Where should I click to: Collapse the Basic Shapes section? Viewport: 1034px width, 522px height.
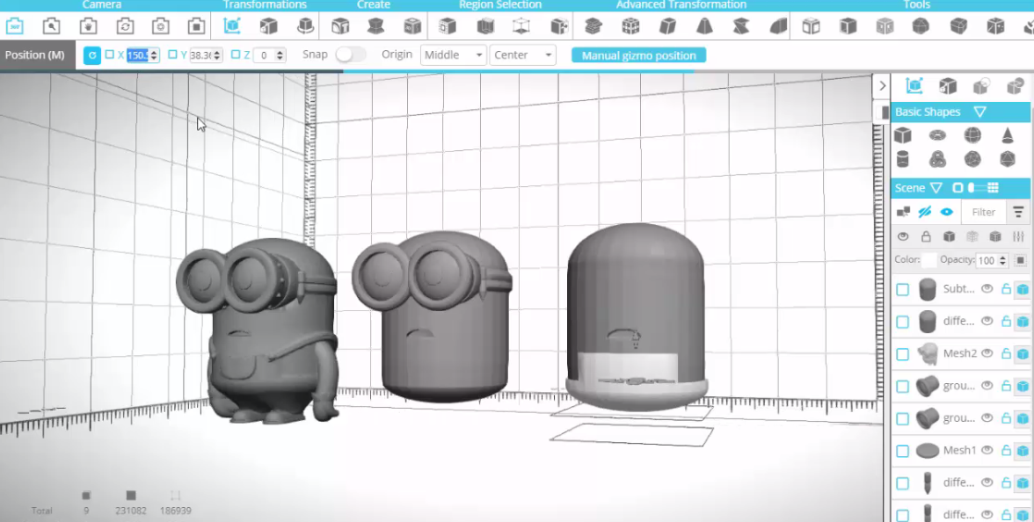[x=979, y=112]
